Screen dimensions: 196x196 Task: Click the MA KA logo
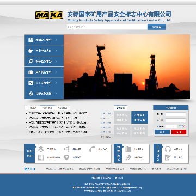coord(49,15)
